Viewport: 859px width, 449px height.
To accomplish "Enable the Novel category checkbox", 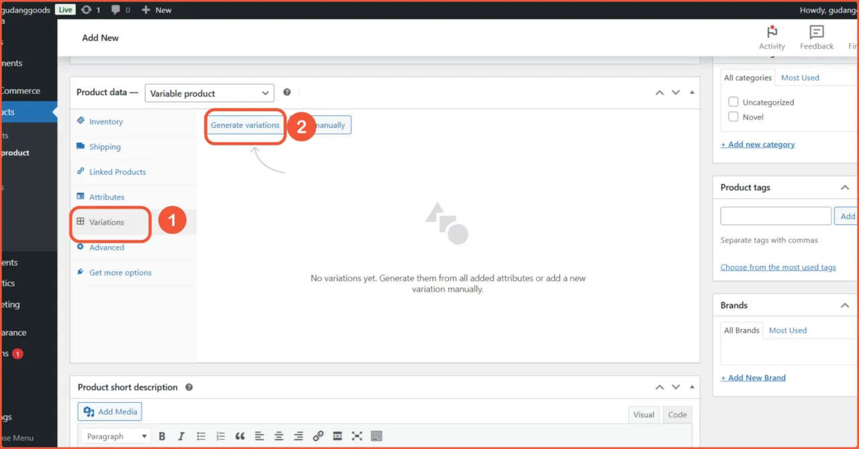I will pyautogui.click(x=734, y=117).
